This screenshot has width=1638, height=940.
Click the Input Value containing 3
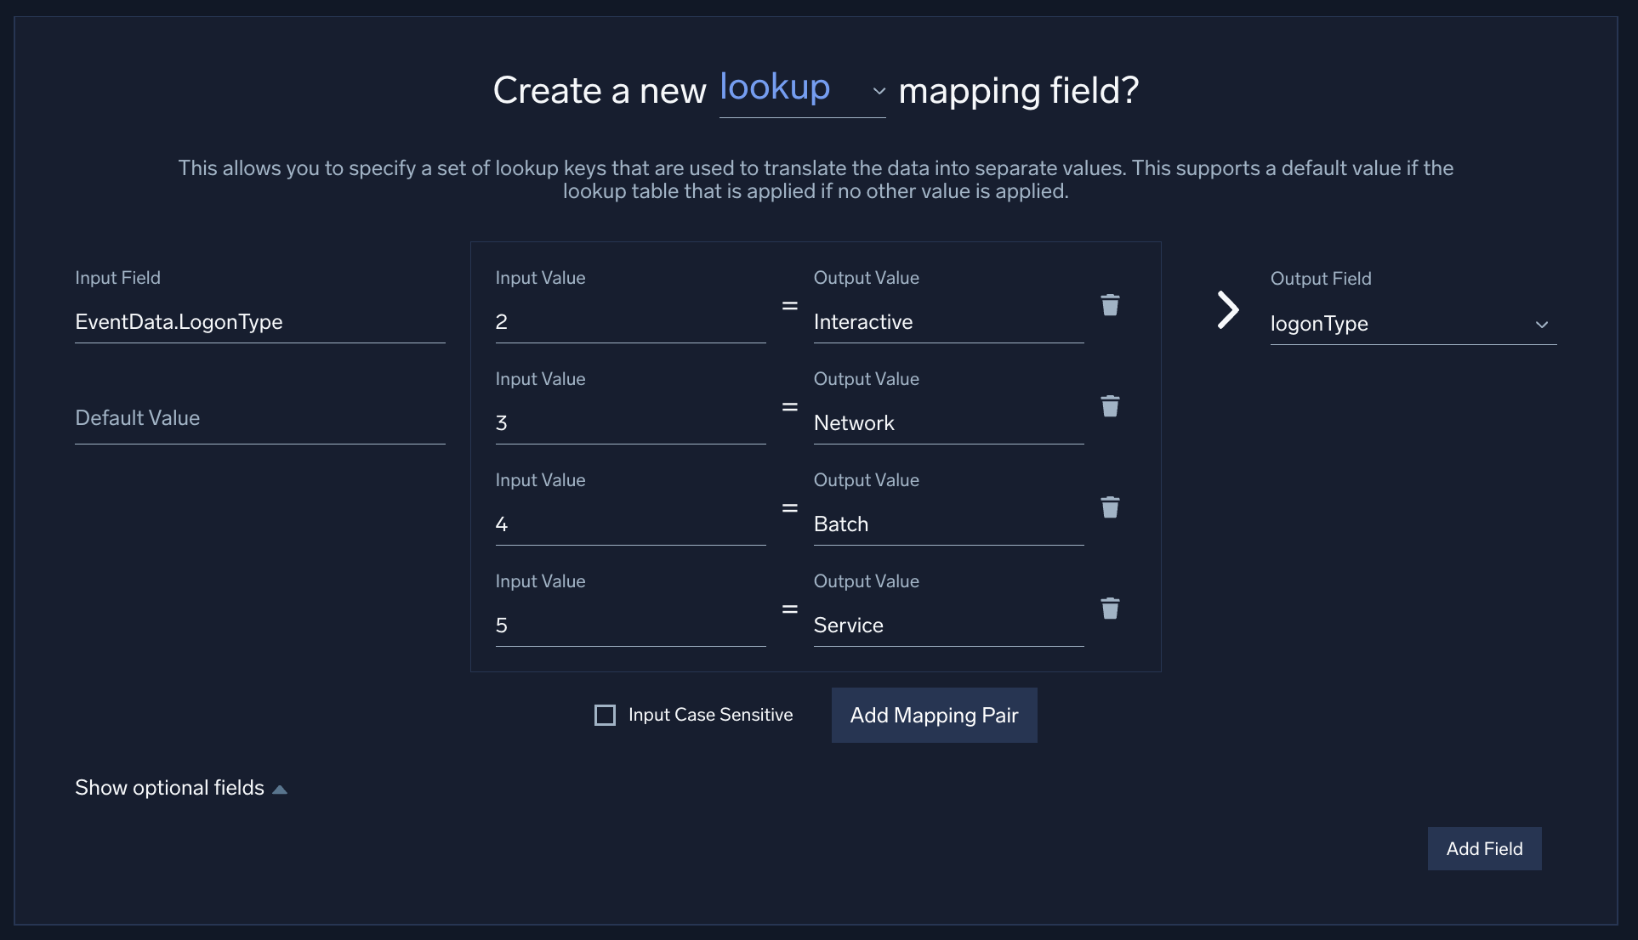point(629,422)
